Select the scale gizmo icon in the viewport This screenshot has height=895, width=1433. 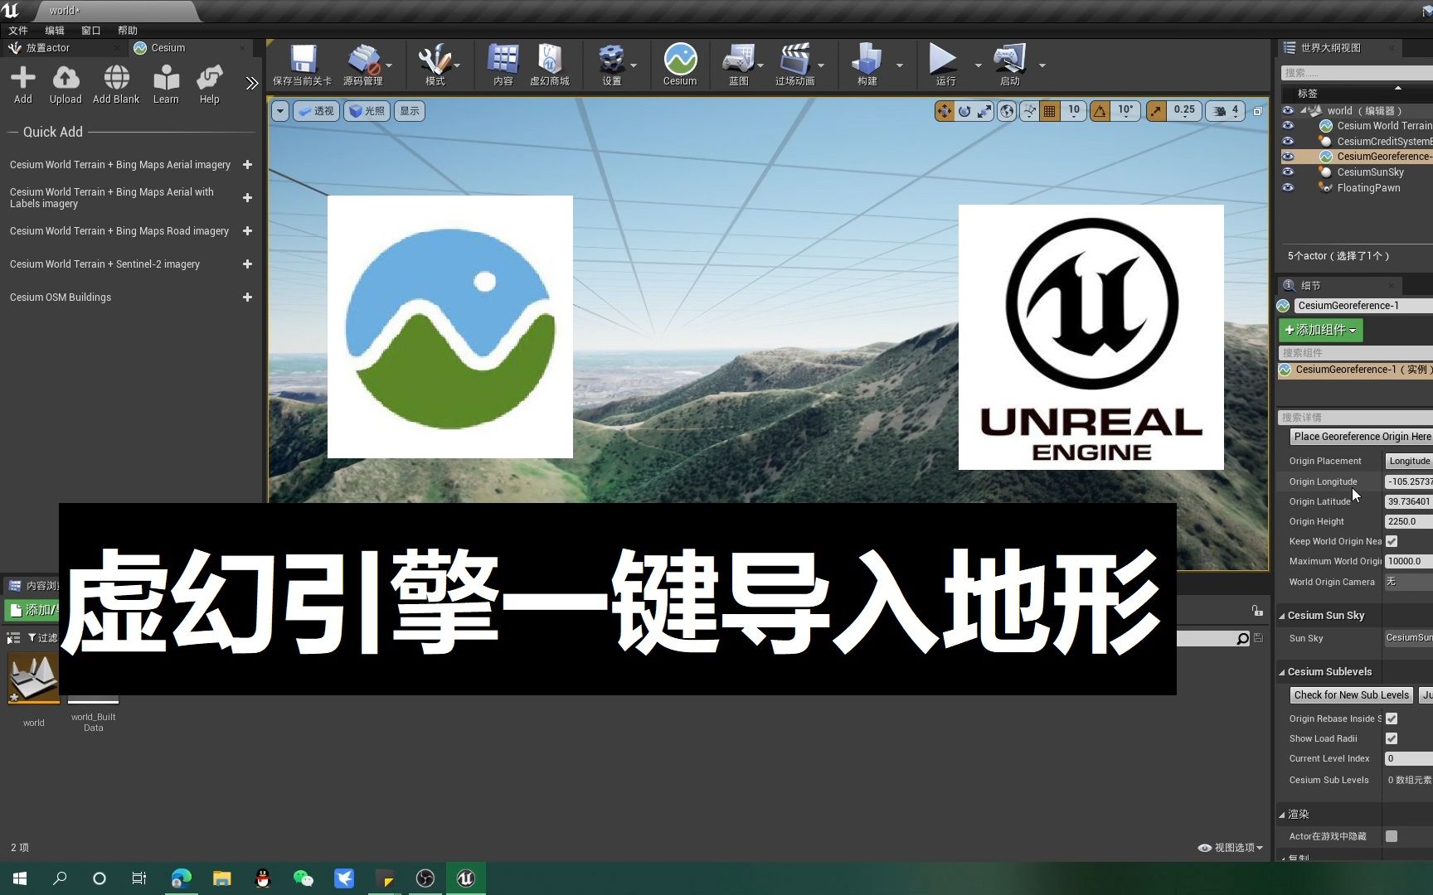(x=984, y=111)
